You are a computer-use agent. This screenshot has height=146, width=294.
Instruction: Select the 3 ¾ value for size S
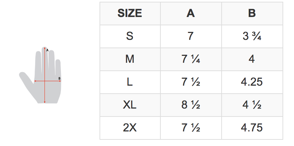252,36
